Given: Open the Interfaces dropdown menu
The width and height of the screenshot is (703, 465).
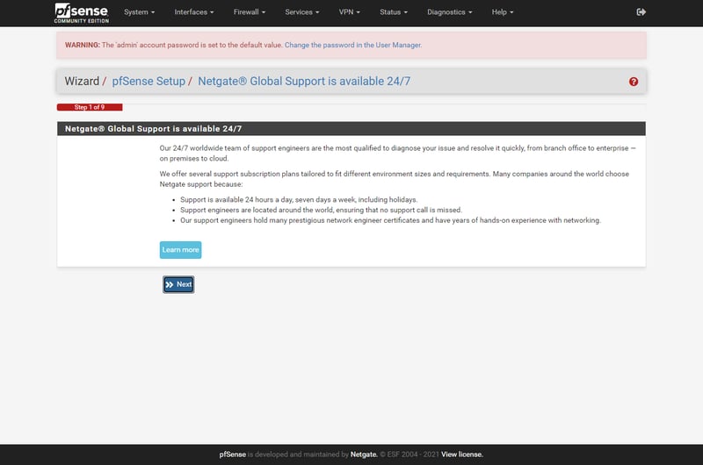Looking at the screenshot, I should tap(193, 12).
